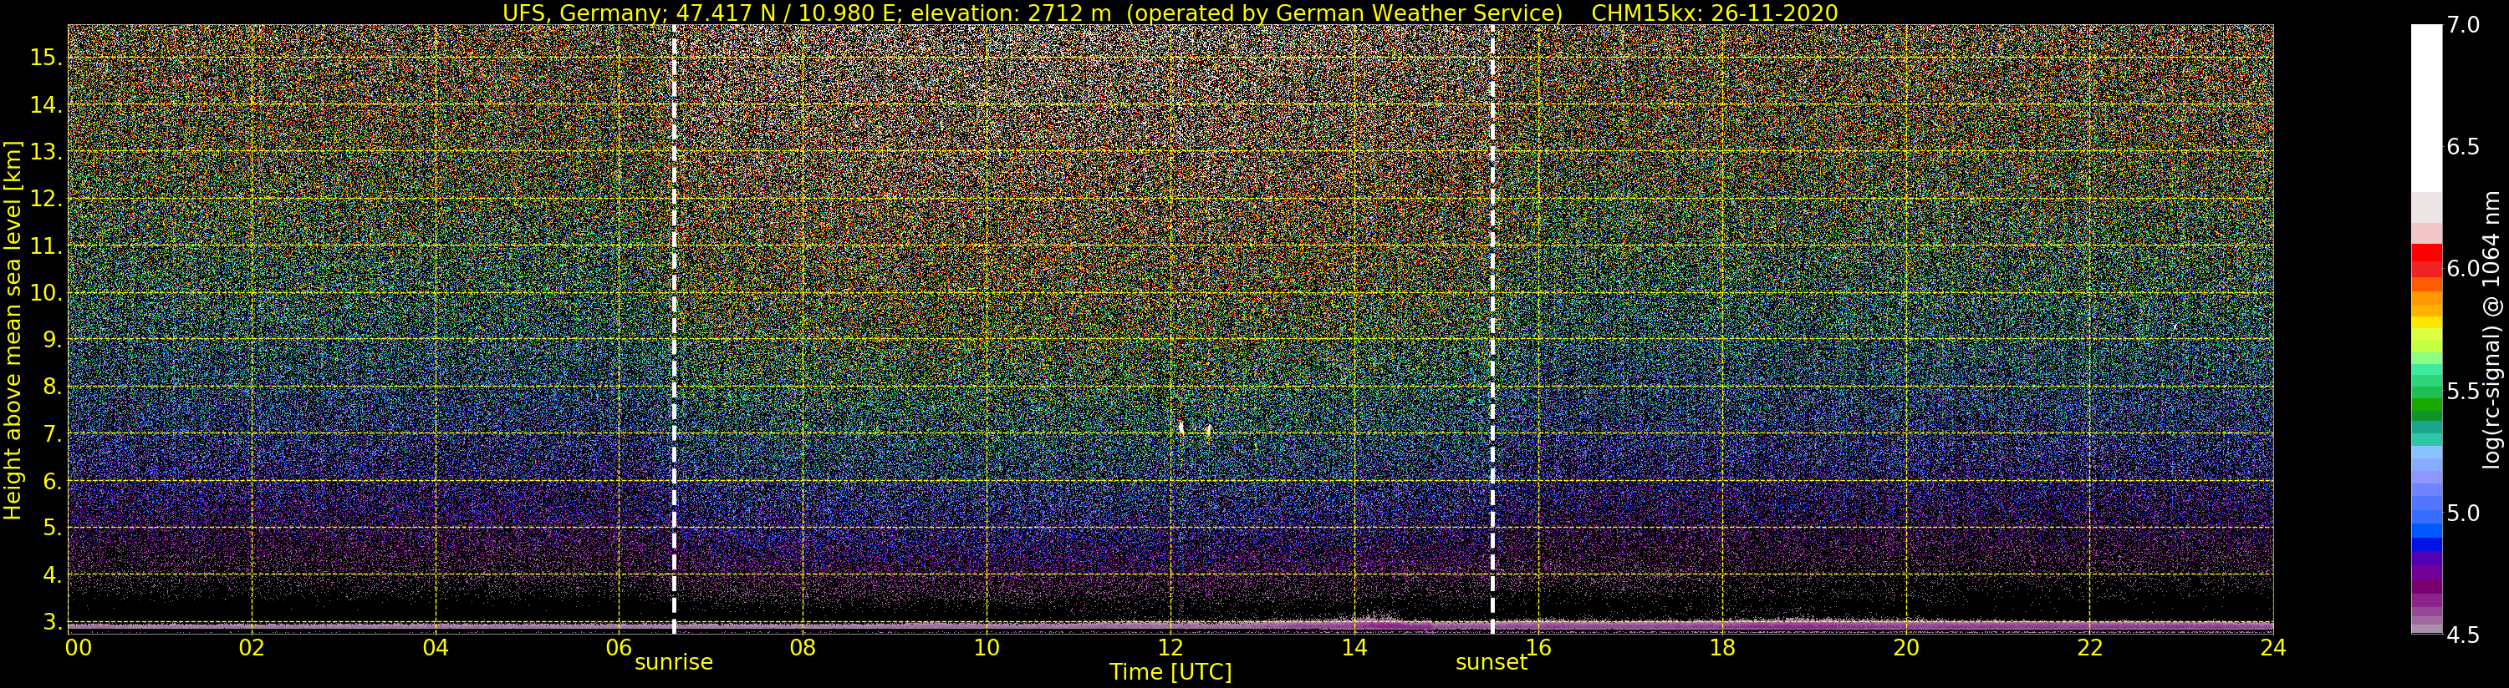The height and width of the screenshot is (688, 2509).
Task: Click time tick '24' on the x-axis
Action: [x=2273, y=647]
